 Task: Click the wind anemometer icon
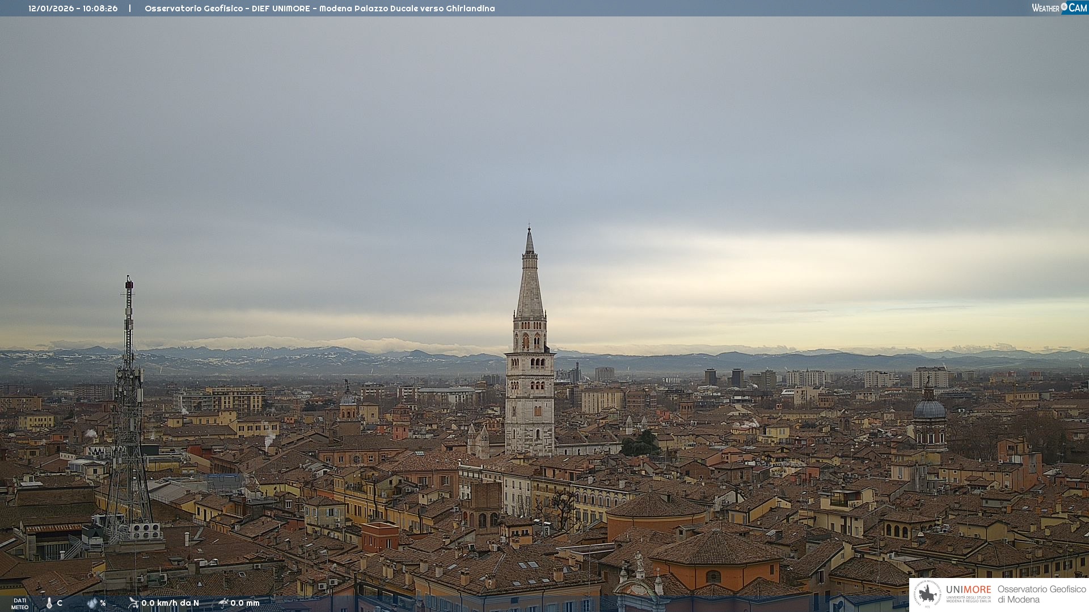(x=133, y=603)
